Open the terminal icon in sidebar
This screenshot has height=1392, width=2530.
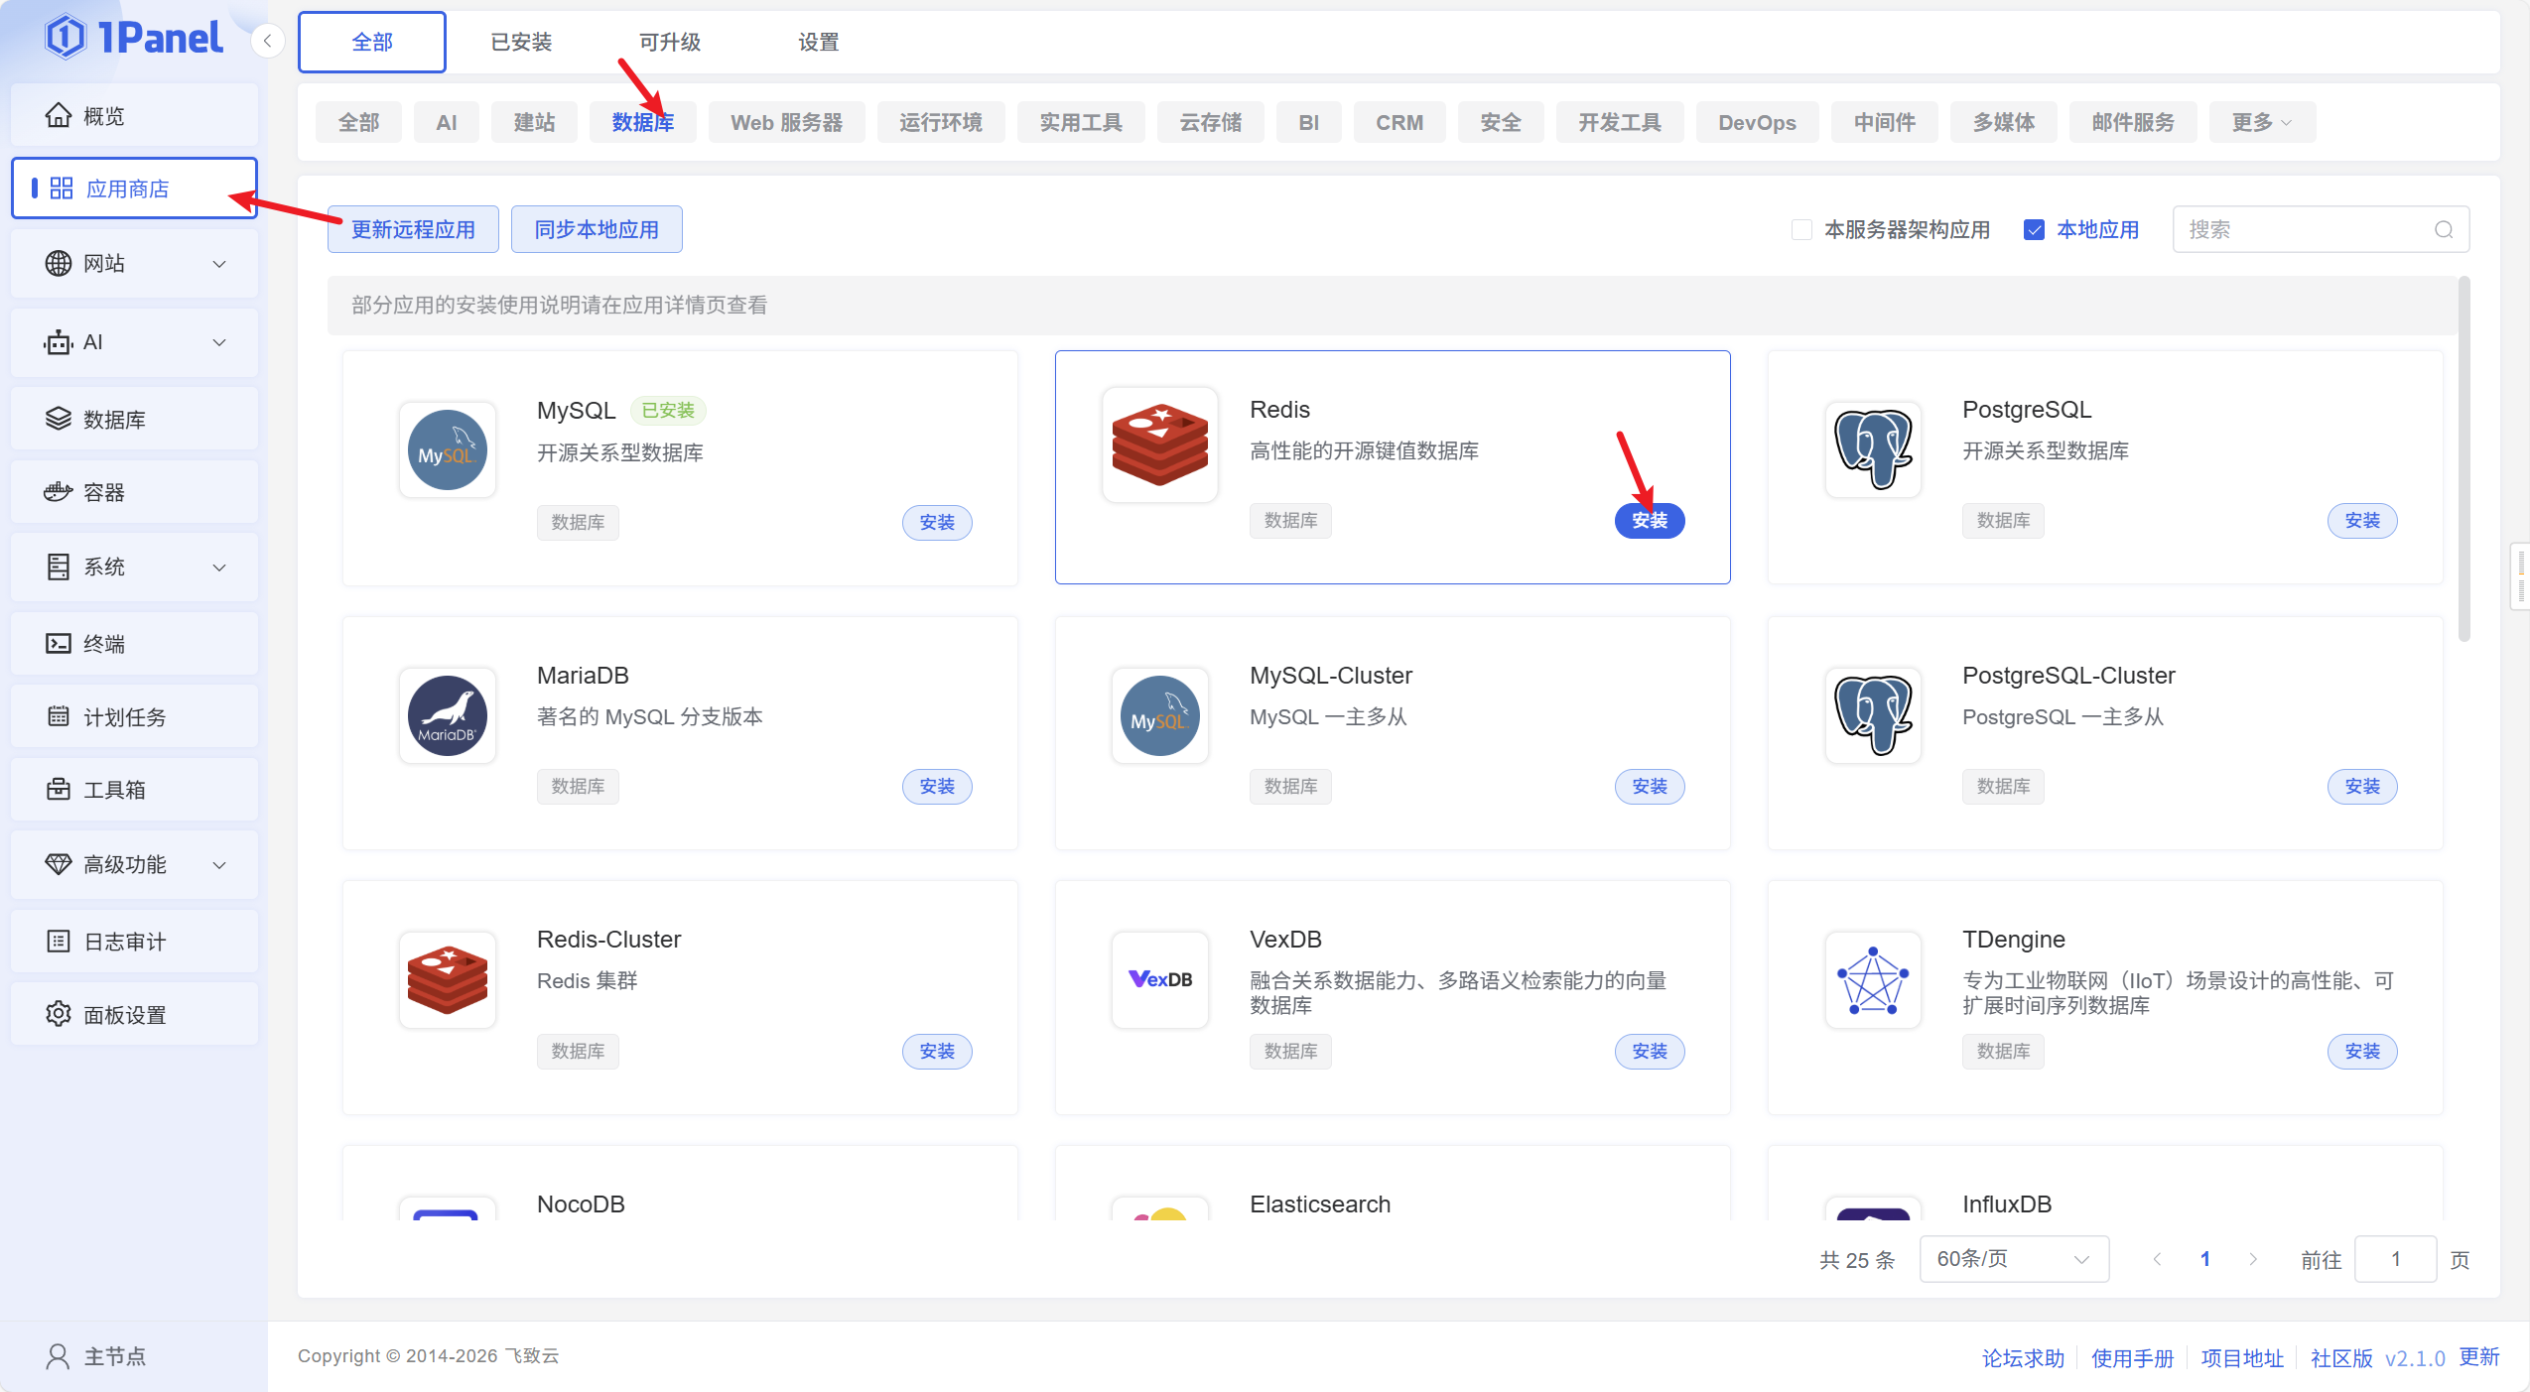point(59,644)
